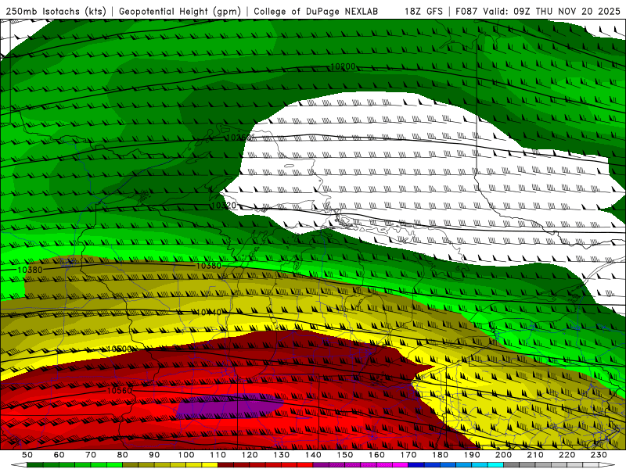Click legend scale value 170
This screenshot has height=469, width=626.
tap(408, 455)
